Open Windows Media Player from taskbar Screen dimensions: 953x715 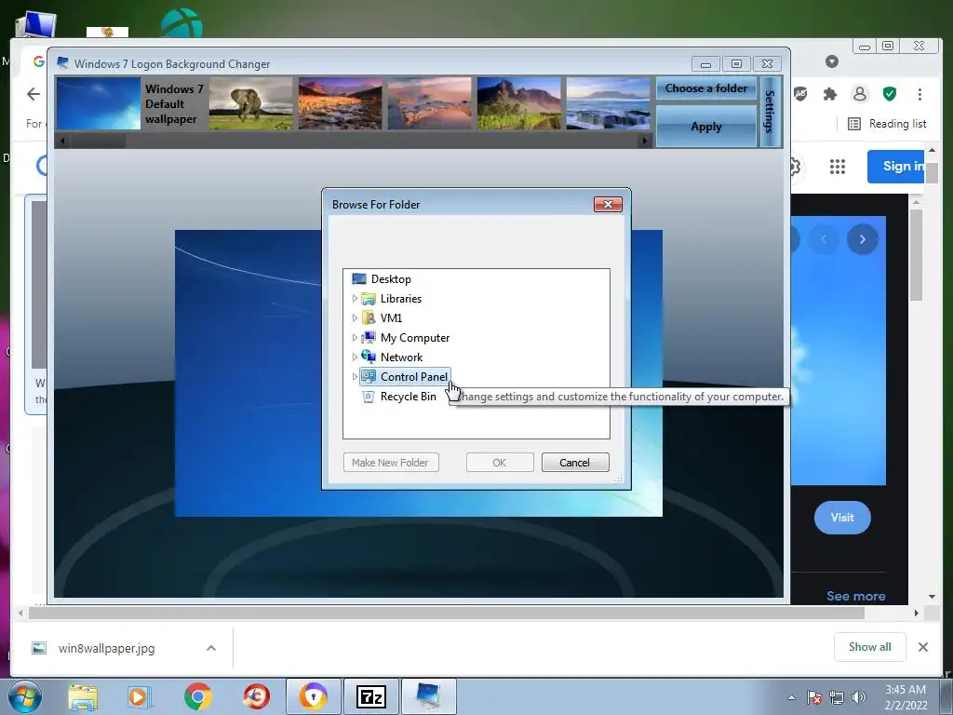139,697
